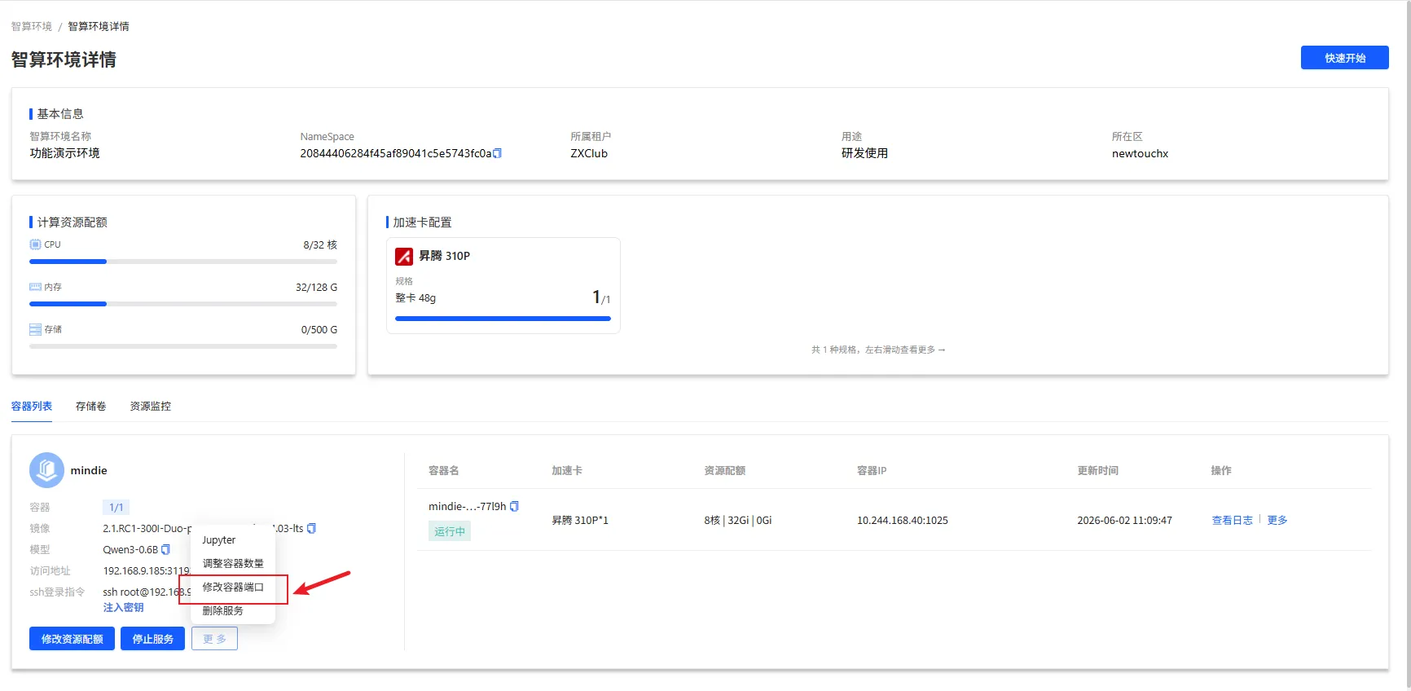Click the 昇腾 310P usage progress bar
This screenshot has height=691, width=1411.
point(503,319)
